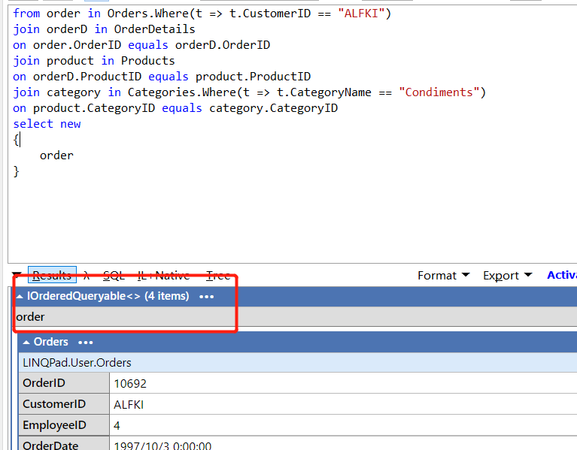Collapse the results panel triangle left of Results

(17, 275)
